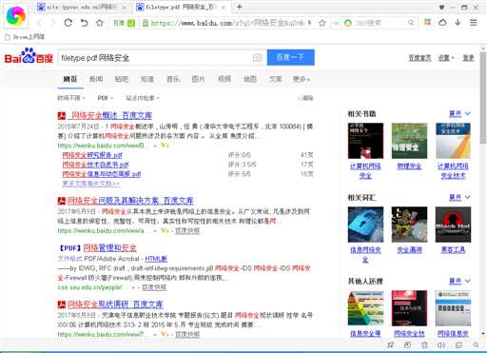Screen dimensions: 487x353
Task: Open the 设置 settings dropdown on Baidu
Action: pos(446,58)
